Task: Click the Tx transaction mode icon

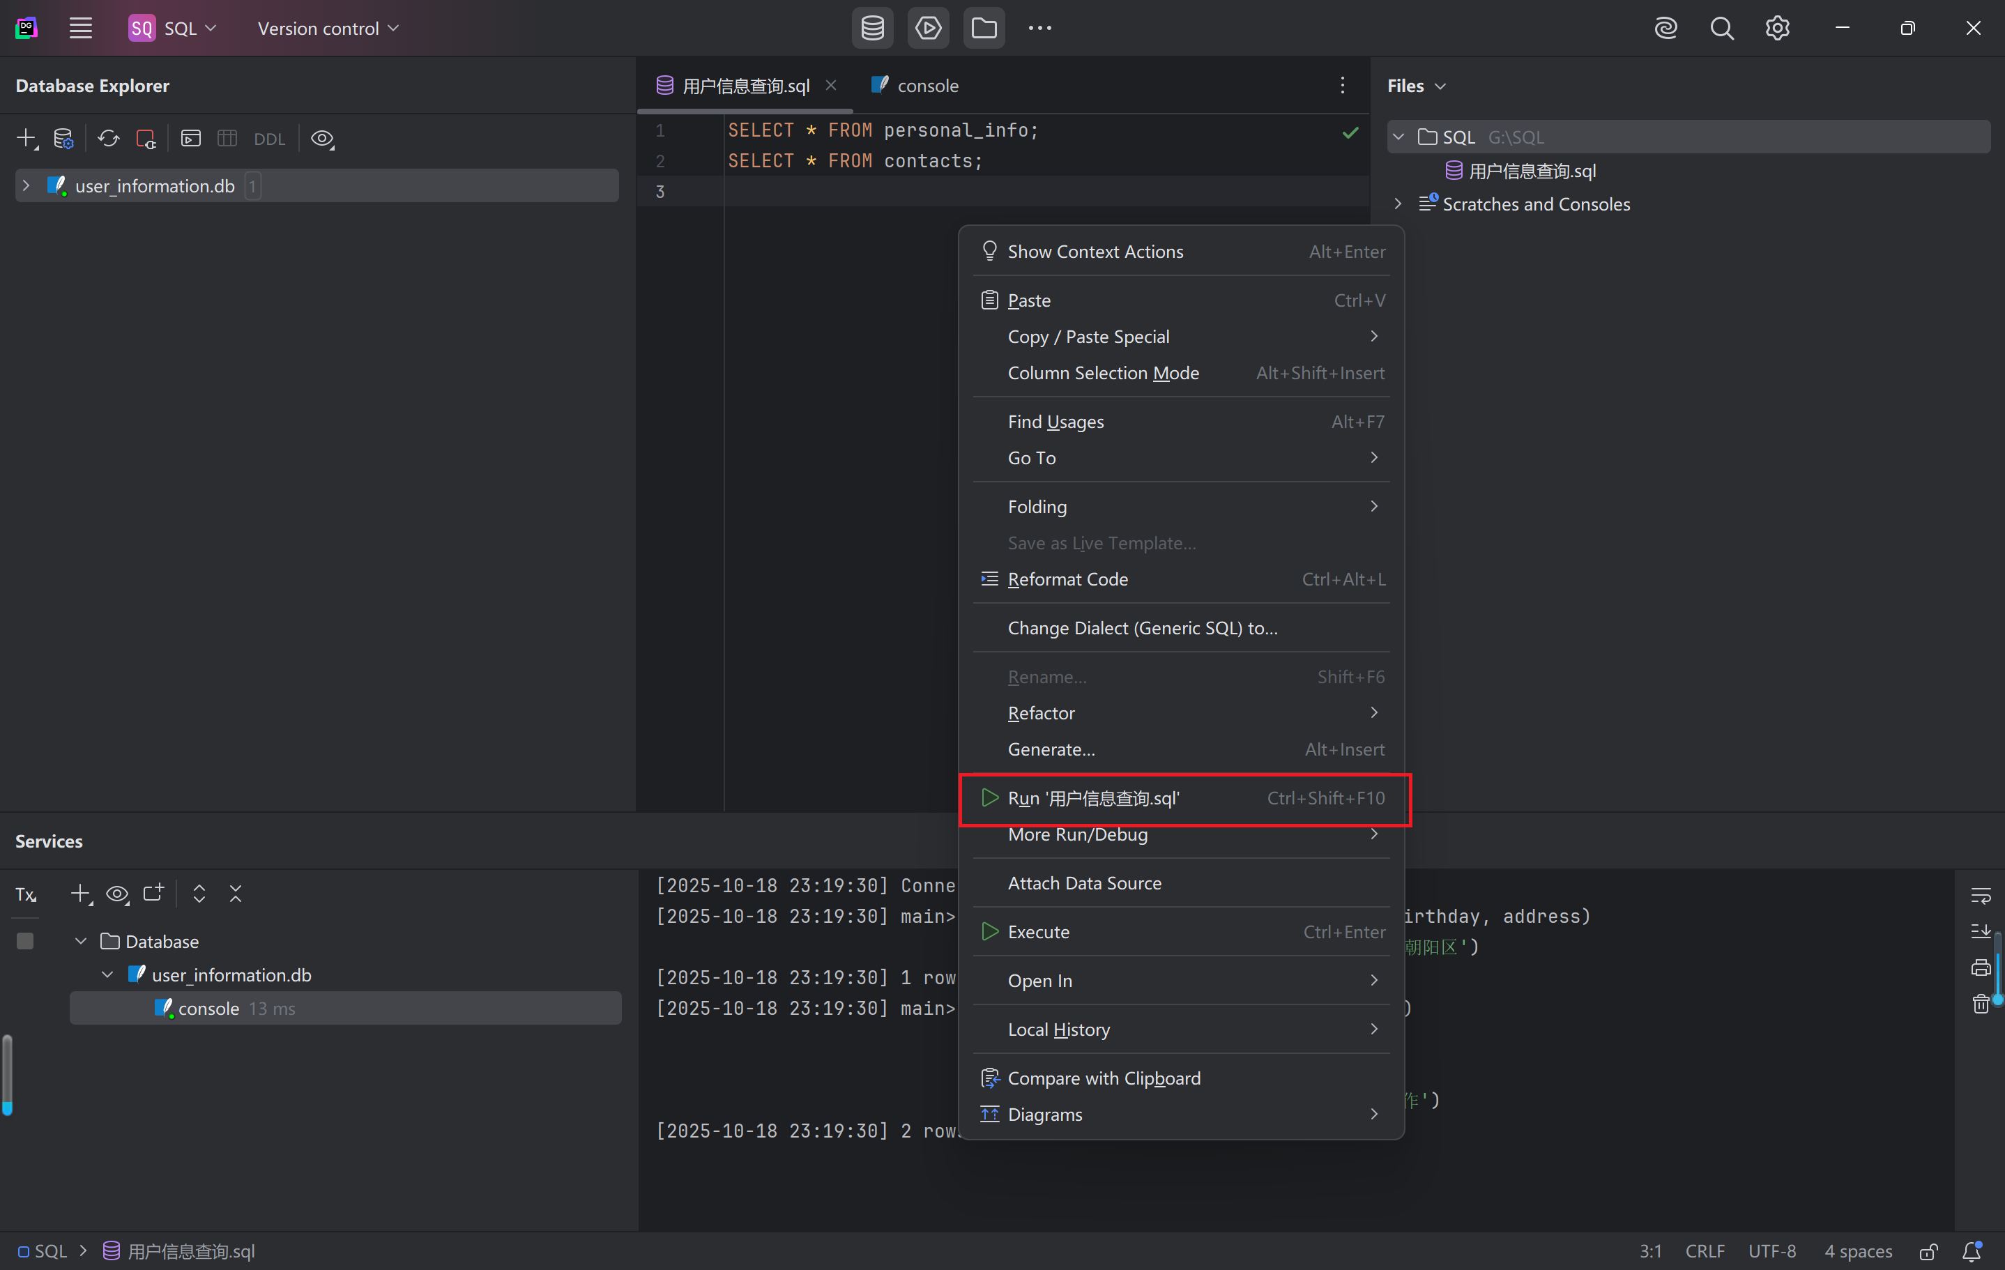Action: (x=26, y=895)
